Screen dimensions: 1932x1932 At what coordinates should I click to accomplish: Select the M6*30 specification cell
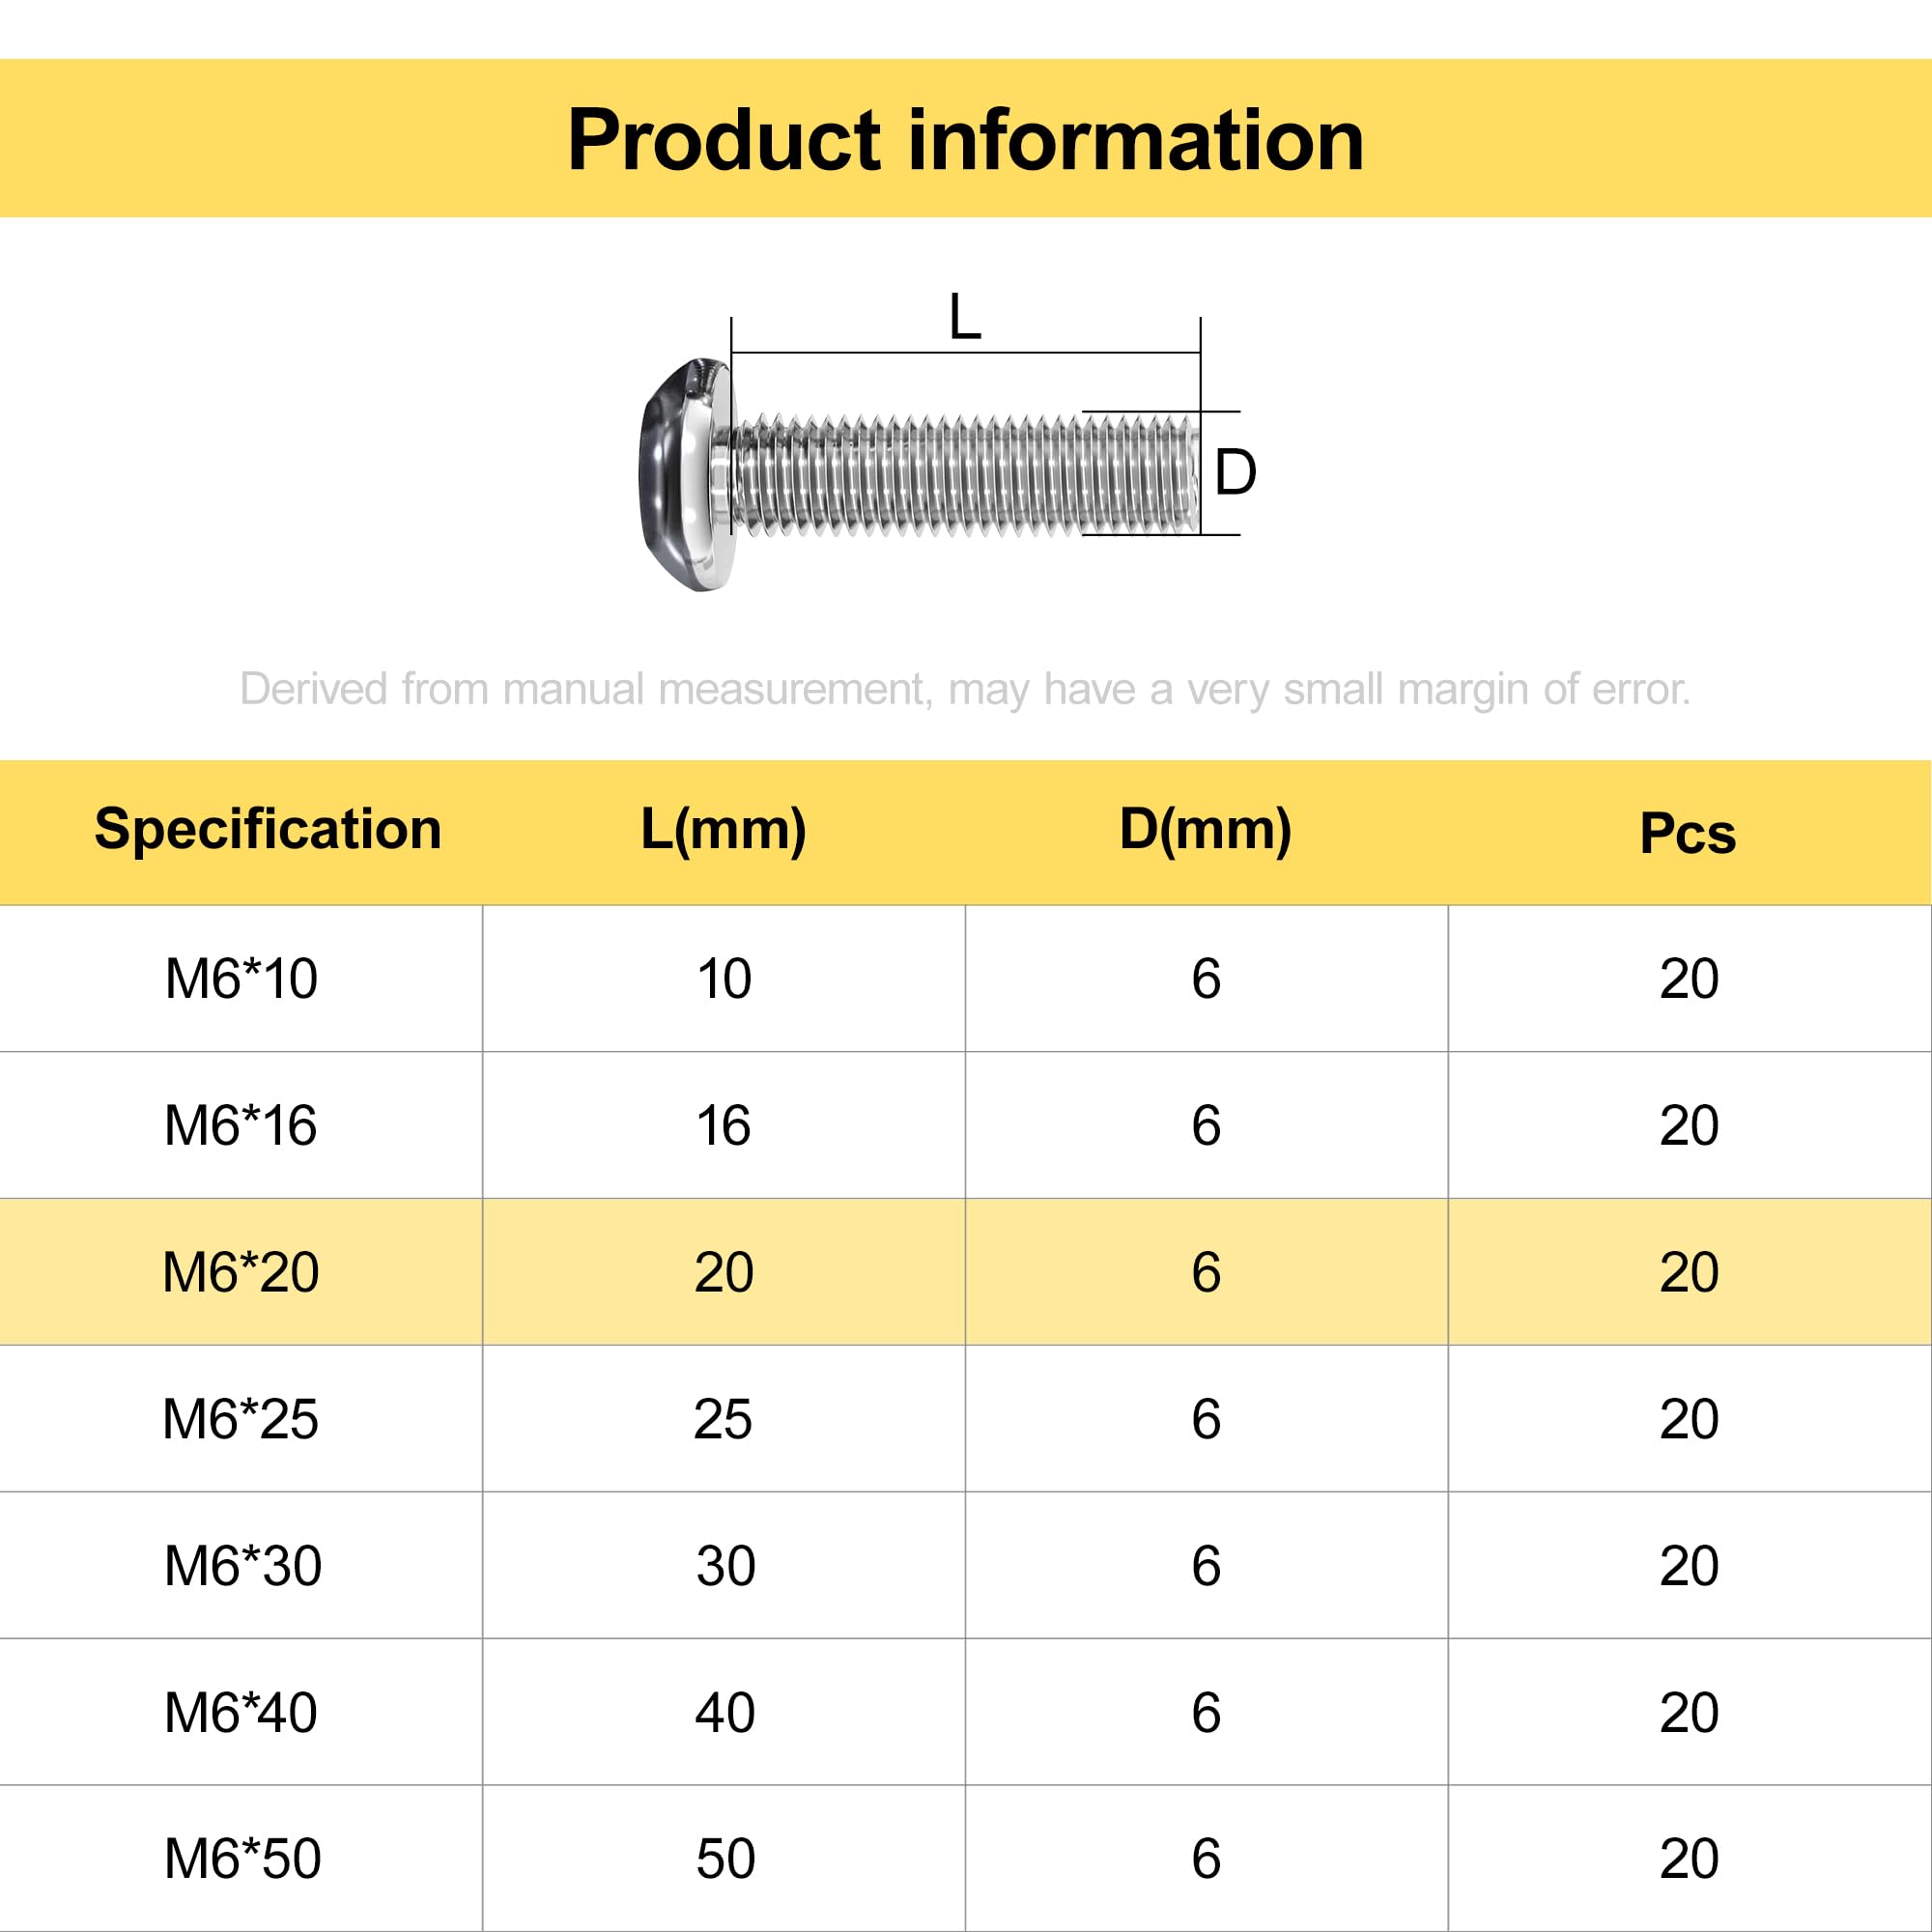click(x=241, y=1565)
